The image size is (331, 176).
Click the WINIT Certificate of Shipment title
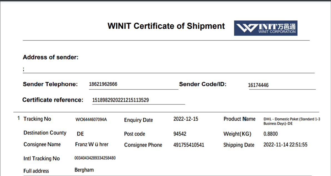coord(166,26)
